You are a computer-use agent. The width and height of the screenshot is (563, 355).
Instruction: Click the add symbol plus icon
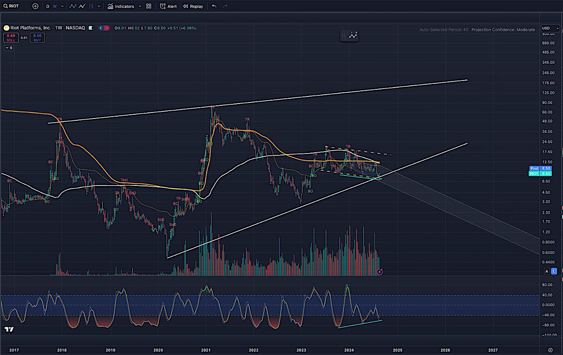tap(36, 7)
